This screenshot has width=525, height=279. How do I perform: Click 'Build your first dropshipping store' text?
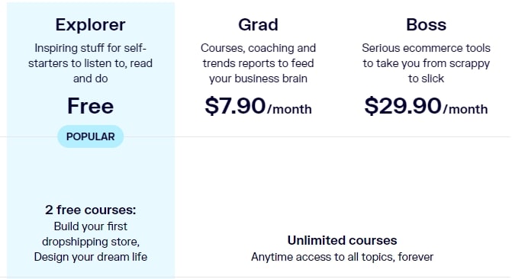coord(90,234)
